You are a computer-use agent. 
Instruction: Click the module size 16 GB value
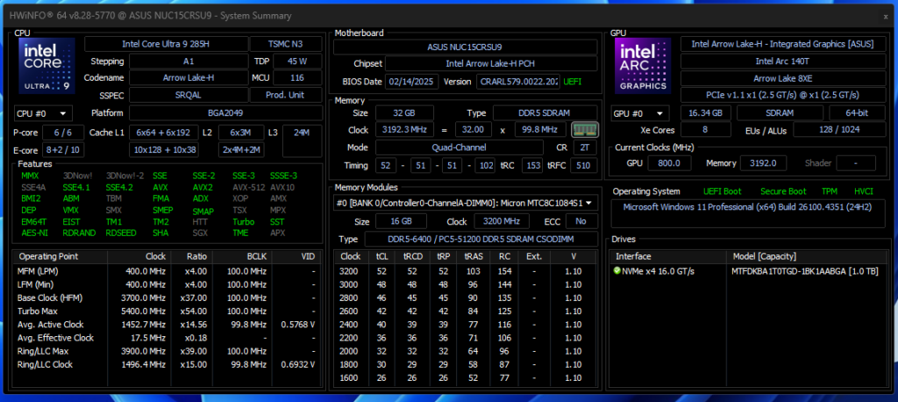point(401,221)
